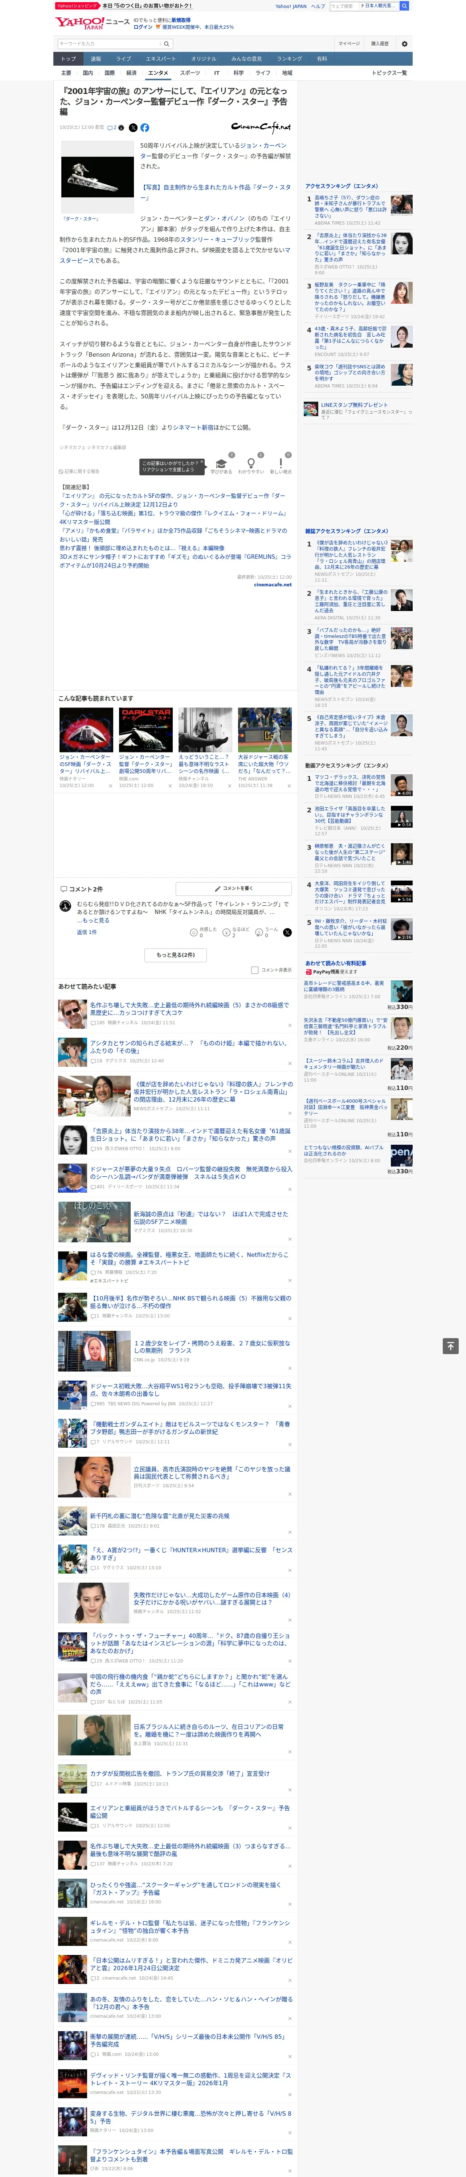
Task: Select the ランキング navigation tab
Action: click(289, 59)
